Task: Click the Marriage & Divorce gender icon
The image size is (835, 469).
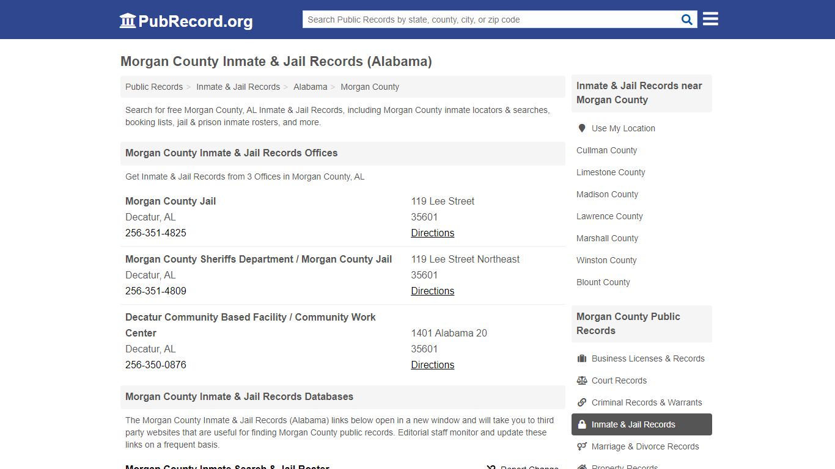Action: (582, 446)
